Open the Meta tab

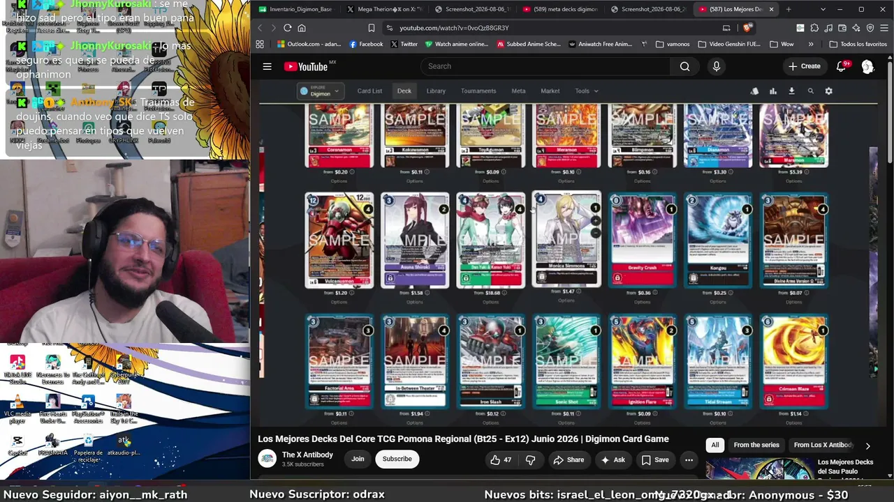(x=518, y=91)
